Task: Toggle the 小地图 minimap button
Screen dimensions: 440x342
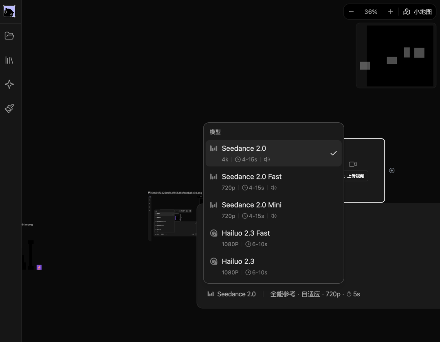Action: pyautogui.click(x=418, y=12)
